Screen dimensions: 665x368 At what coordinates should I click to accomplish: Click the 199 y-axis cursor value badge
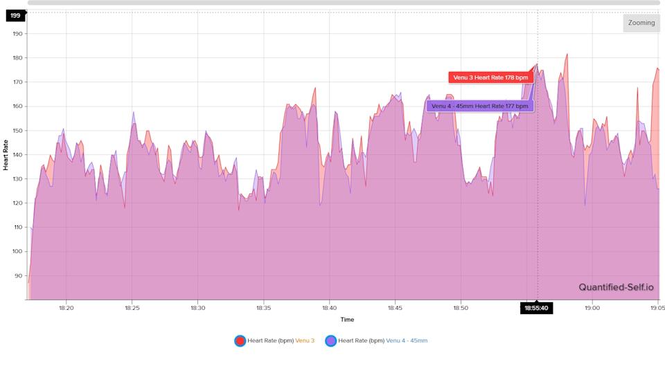15,15
